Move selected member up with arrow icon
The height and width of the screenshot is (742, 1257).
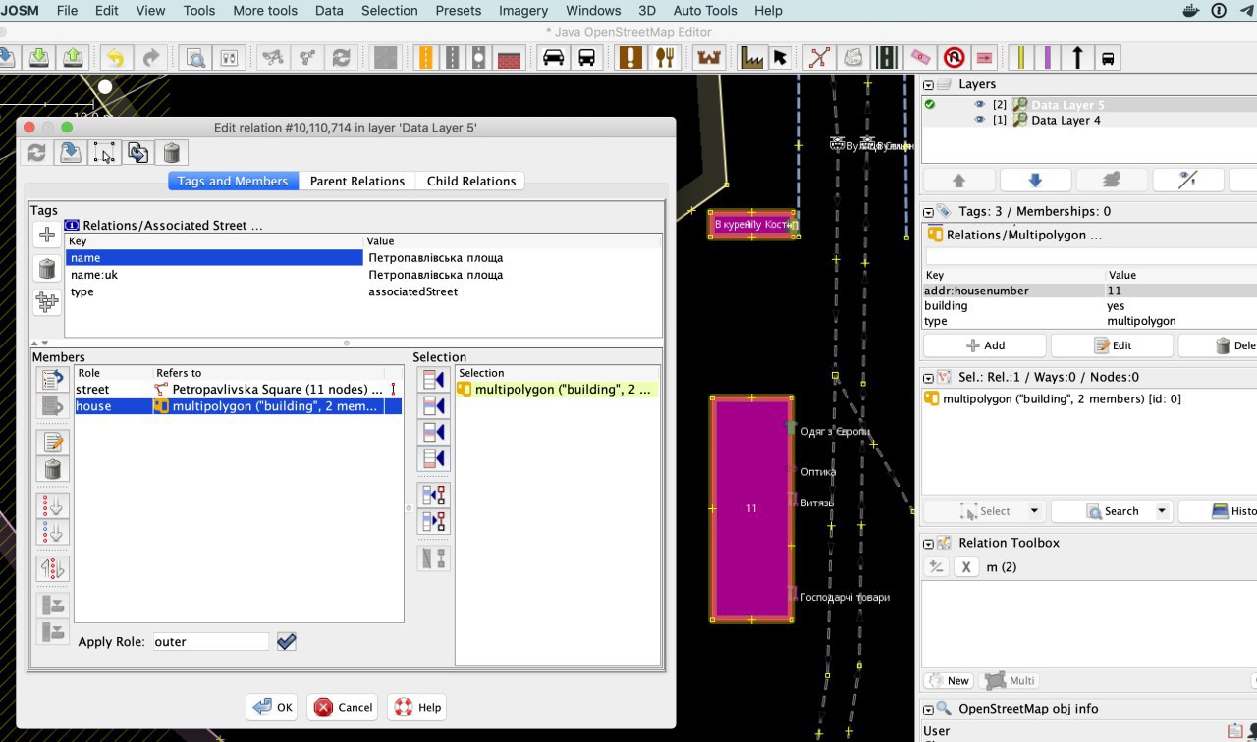pos(53,379)
